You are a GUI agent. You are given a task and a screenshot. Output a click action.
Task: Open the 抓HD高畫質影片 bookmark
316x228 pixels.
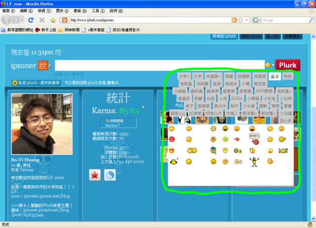pos(123,30)
